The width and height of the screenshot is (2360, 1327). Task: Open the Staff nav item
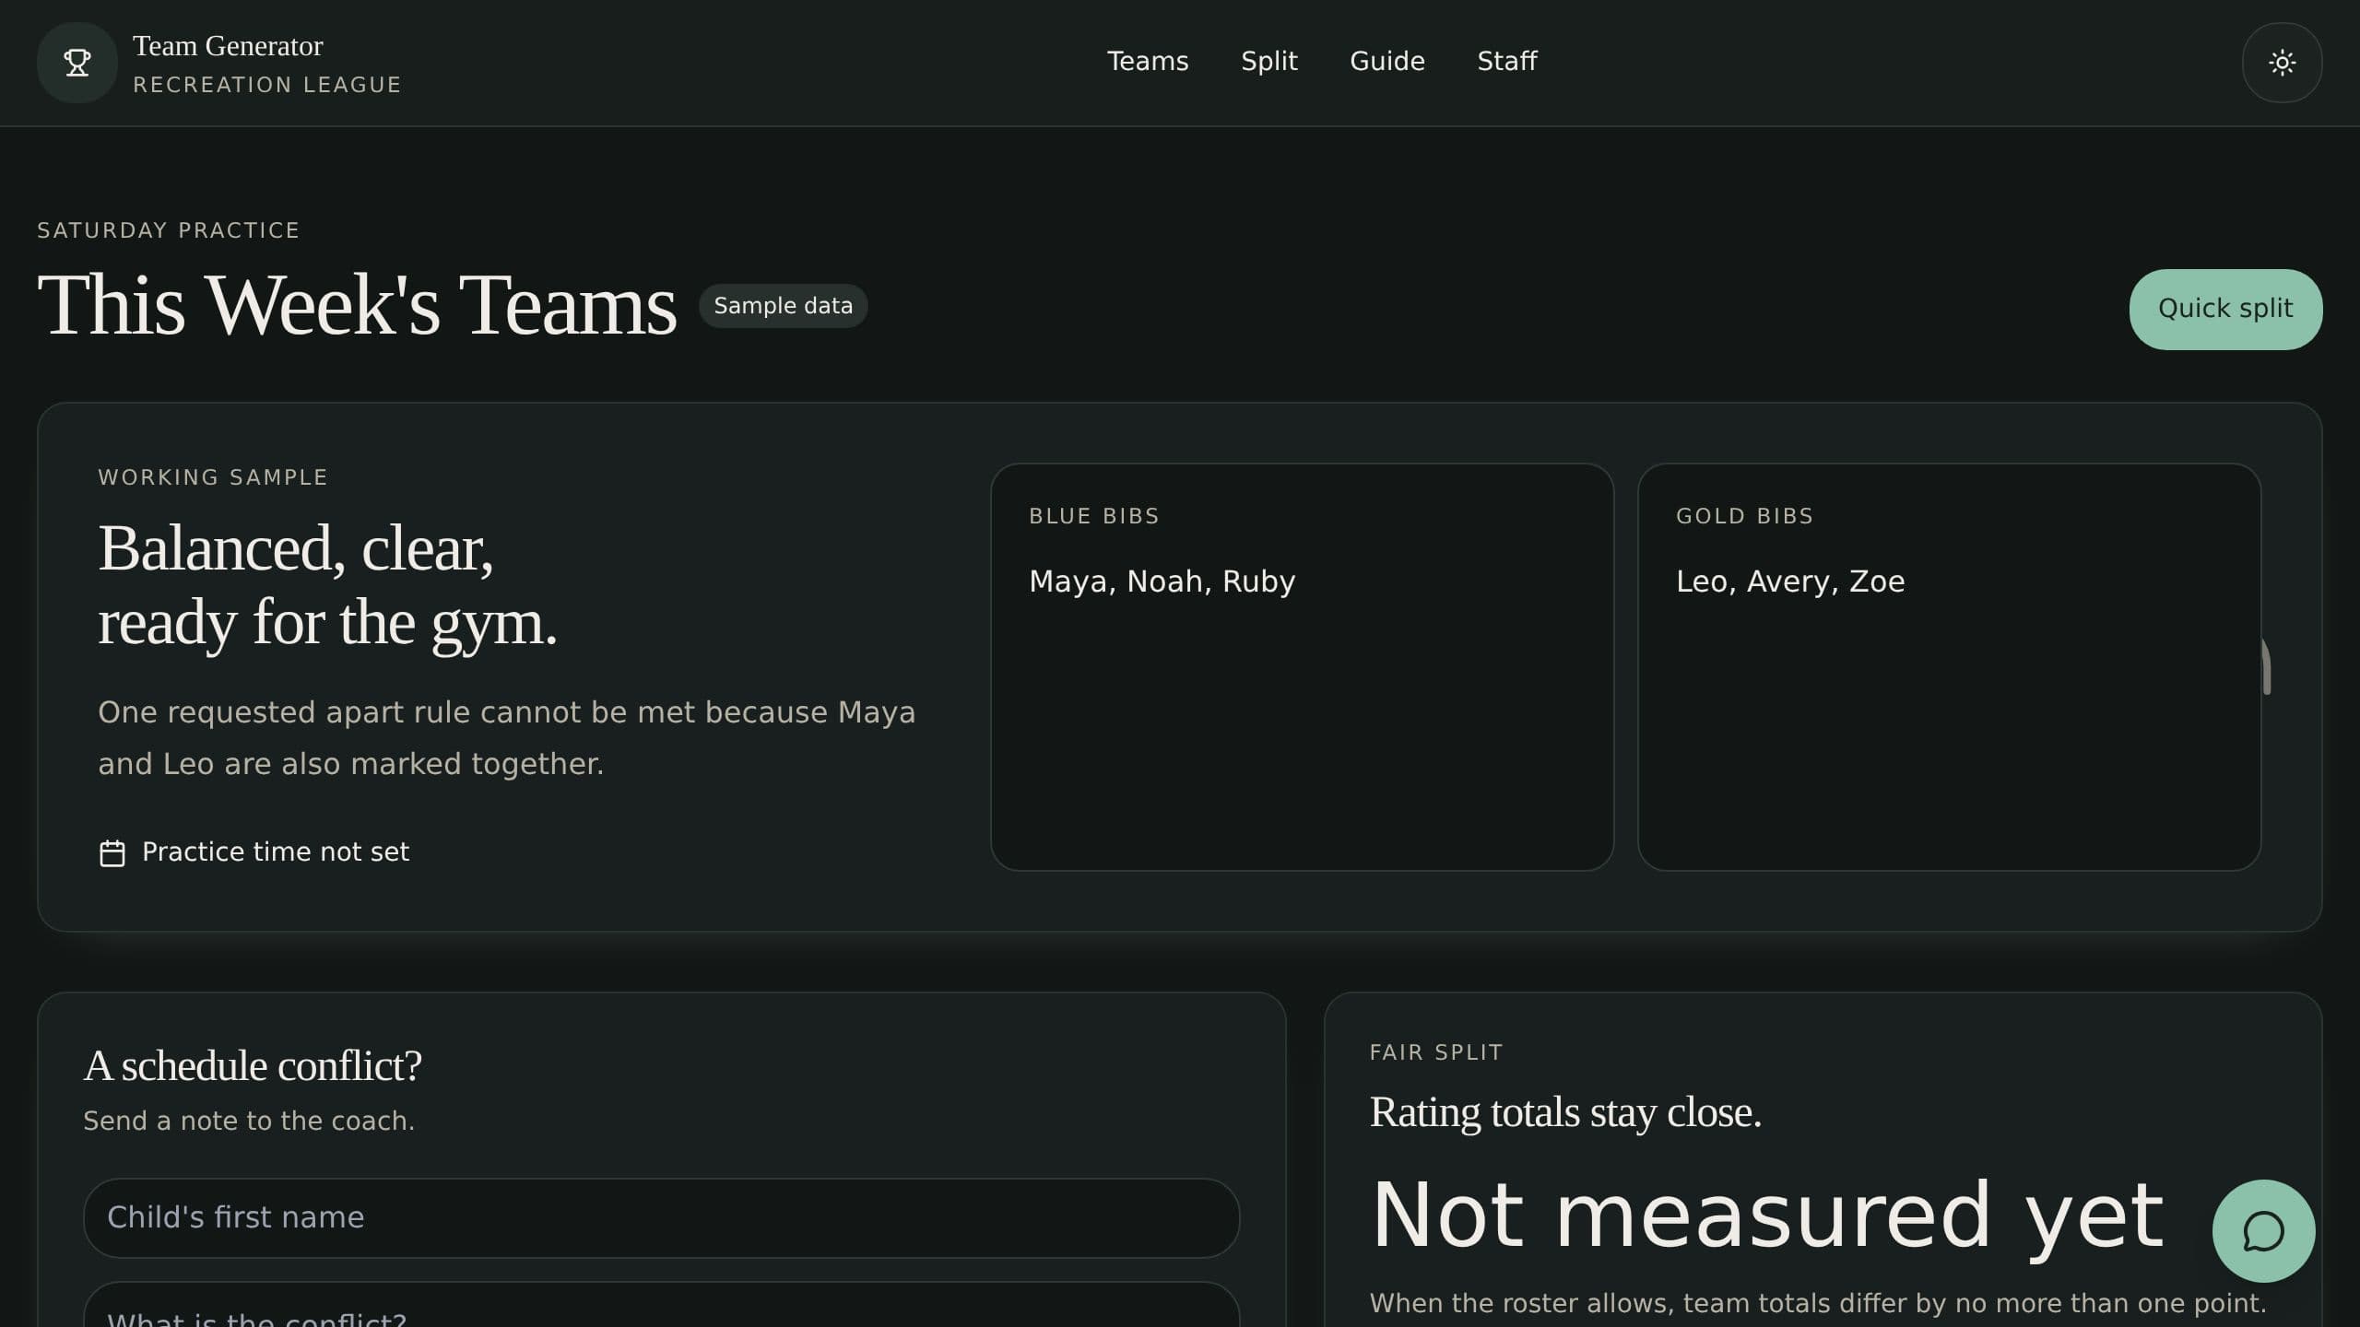tap(1507, 61)
